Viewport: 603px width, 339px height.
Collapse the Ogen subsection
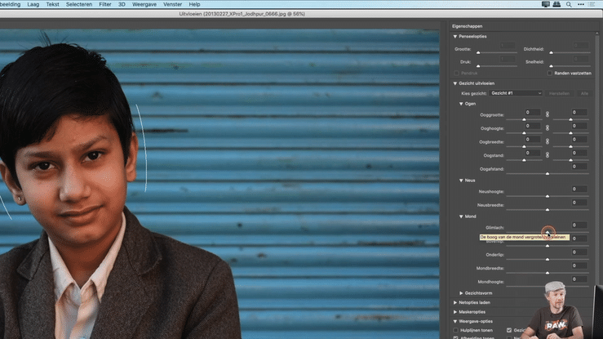click(461, 104)
